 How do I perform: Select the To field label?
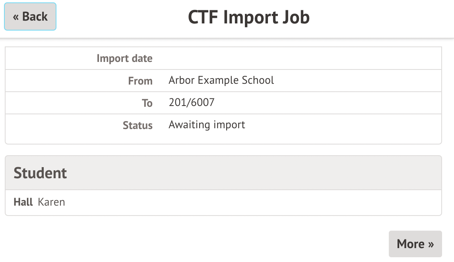[x=147, y=103]
